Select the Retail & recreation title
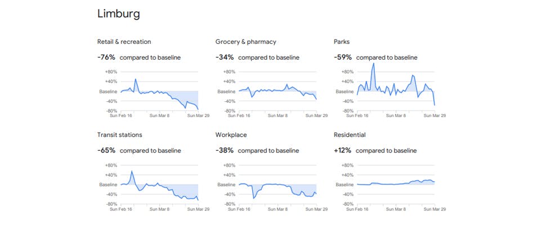Viewport: 546px width, 225px height. point(124,42)
